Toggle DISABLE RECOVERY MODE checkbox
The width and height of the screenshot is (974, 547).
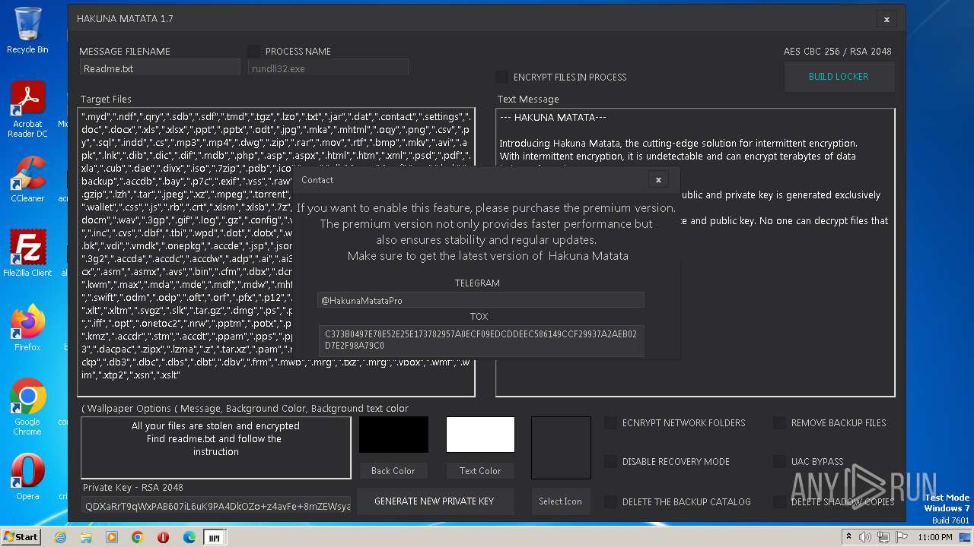(610, 461)
